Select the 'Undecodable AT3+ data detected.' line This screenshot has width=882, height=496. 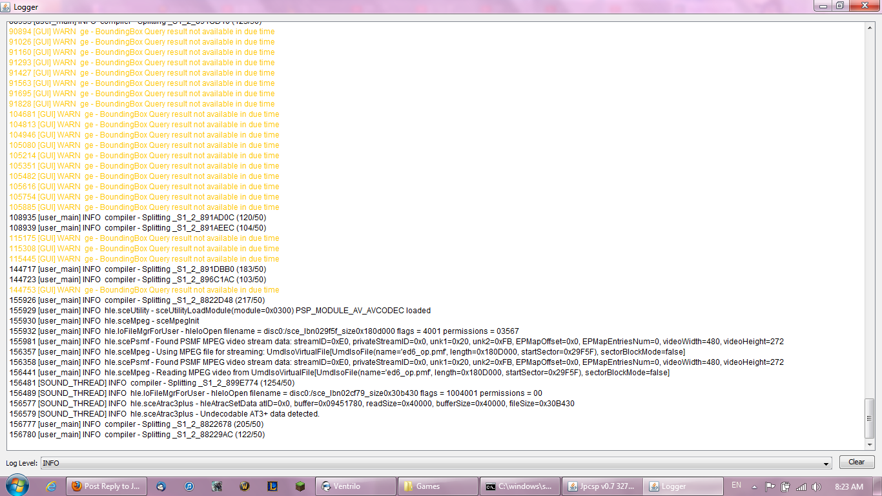165,414
